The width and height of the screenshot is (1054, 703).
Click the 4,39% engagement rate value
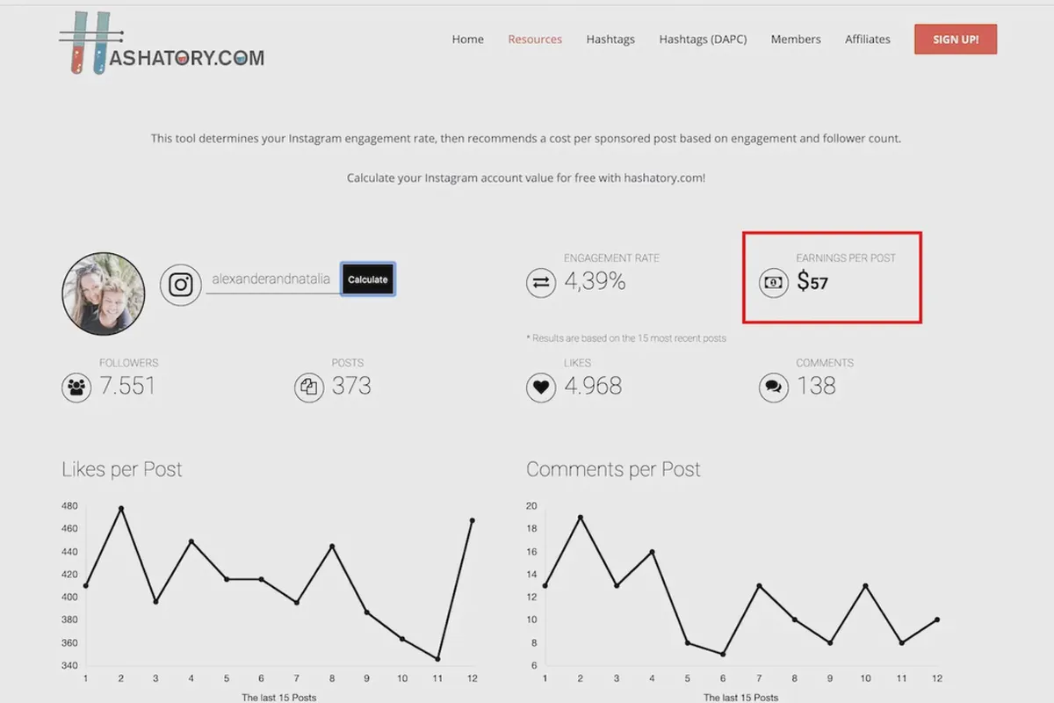pyautogui.click(x=595, y=282)
